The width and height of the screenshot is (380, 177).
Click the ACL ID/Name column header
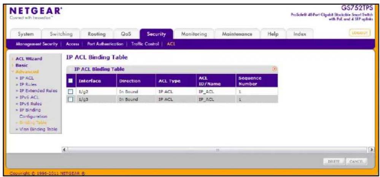click(216, 81)
